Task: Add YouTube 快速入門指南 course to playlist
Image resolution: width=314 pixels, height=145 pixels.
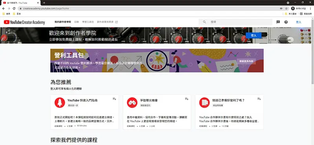Action: (114, 99)
